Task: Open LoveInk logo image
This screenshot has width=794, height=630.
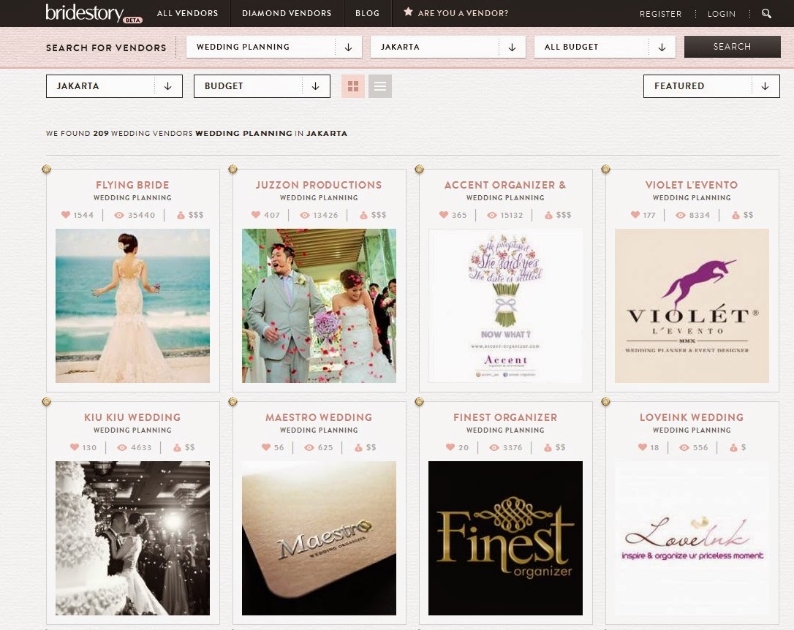Action: (x=692, y=538)
